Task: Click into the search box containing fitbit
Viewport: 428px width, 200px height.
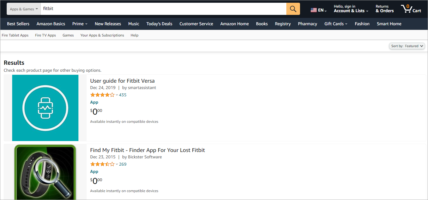Action: pos(164,9)
